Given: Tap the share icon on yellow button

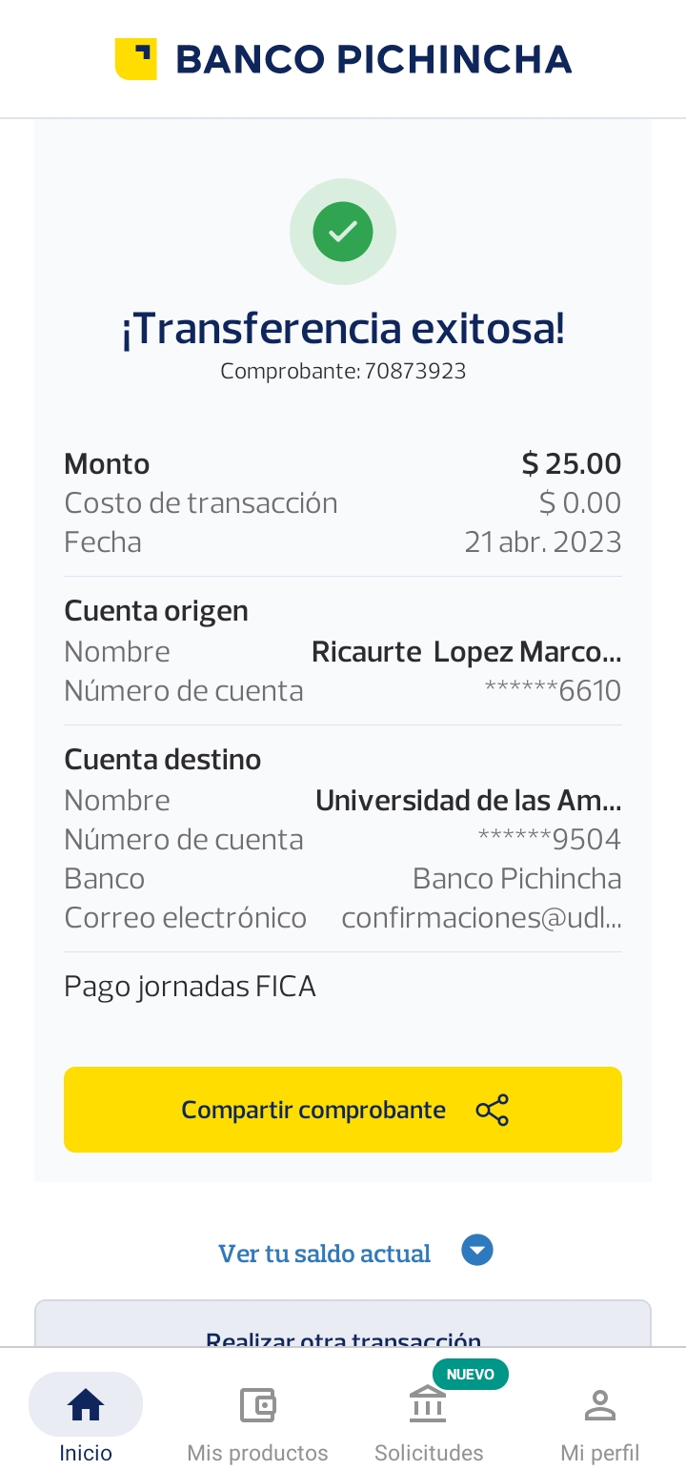Looking at the screenshot, I should pyautogui.click(x=492, y=1110).
